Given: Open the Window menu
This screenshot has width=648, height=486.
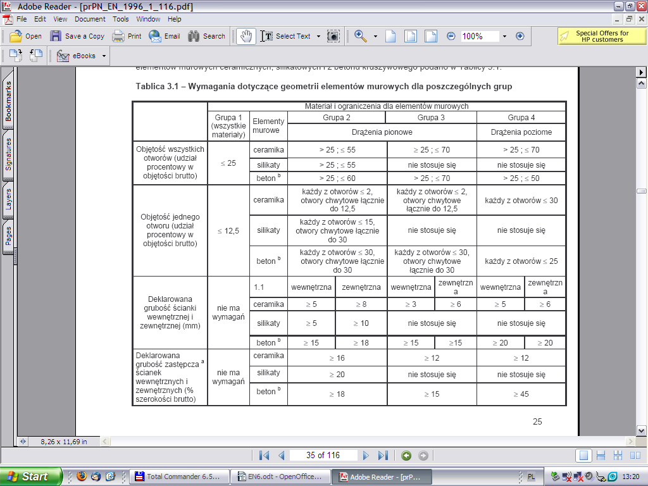Looking at the screenshot, I should click(148, 19).
